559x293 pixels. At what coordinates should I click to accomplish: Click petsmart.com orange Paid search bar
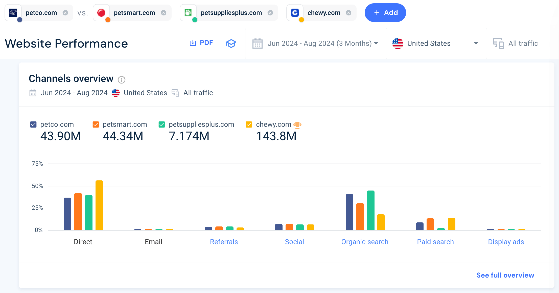pos(430,224)
